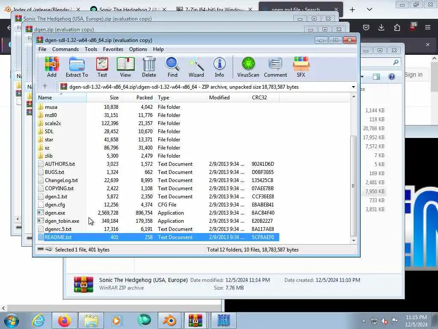Click the SFX toolbar icon
The width and height of the screenshot is (438, 329).
[301, 67]
